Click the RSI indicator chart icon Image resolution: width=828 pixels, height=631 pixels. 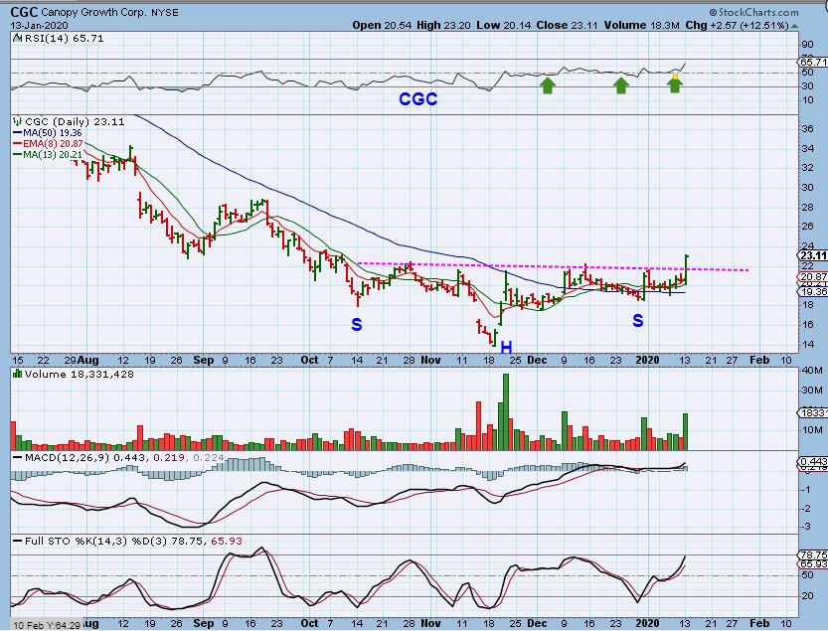click(x=17, y=39)
